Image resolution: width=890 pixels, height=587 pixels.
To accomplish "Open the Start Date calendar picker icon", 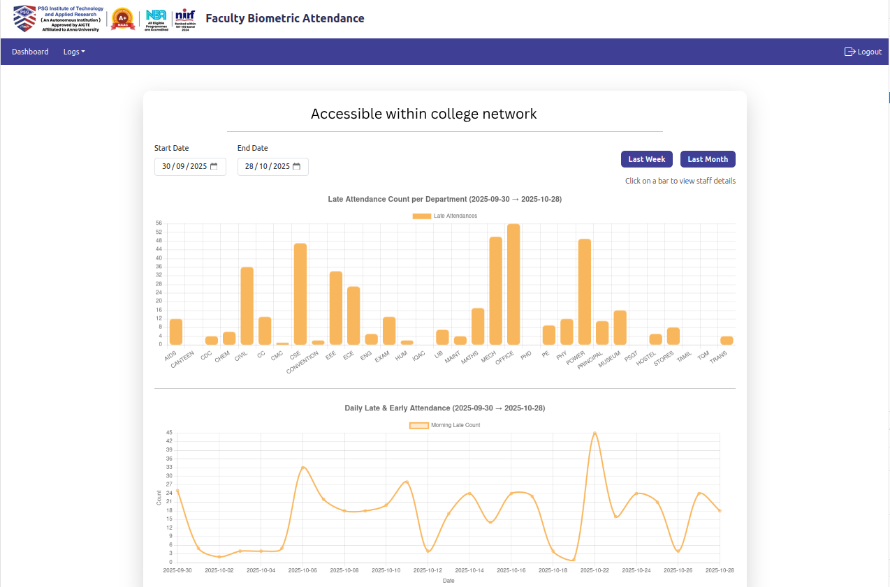I will pos(214,167).
